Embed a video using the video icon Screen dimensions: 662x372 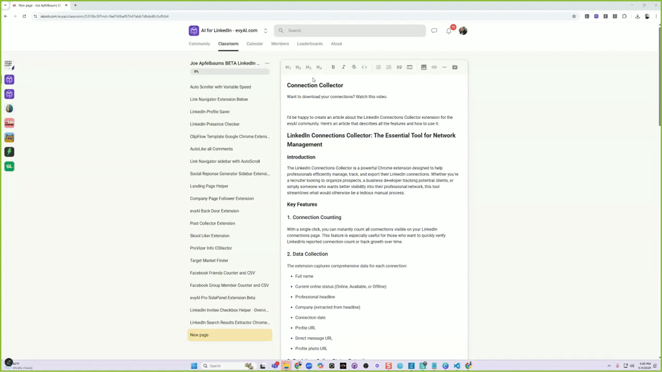454,67
